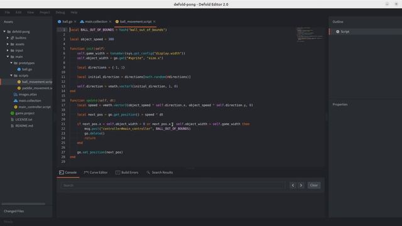Viewport: 402px width, 226px height.
Task: Click the README.md file icon
Action: click(x=13, y=126)
